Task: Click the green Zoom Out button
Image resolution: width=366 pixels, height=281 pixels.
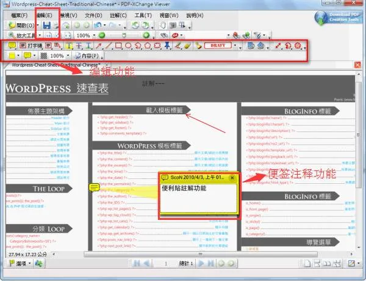Action: point(102,35)
